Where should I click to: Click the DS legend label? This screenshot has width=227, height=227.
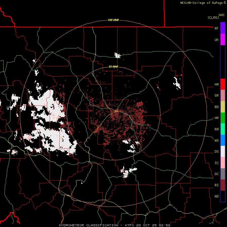(x=216, y=152)
